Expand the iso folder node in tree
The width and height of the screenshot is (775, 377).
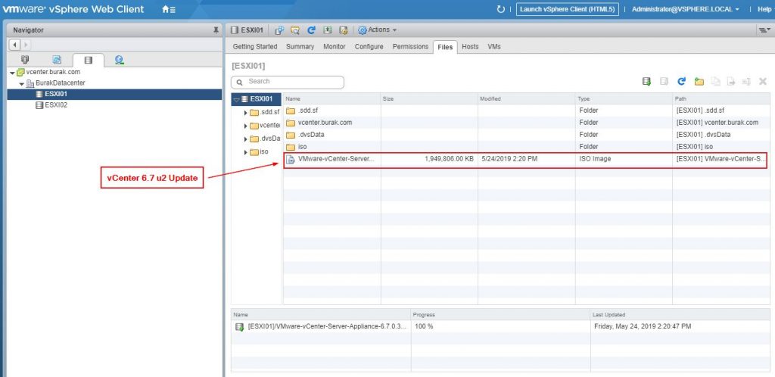(246, 152)
